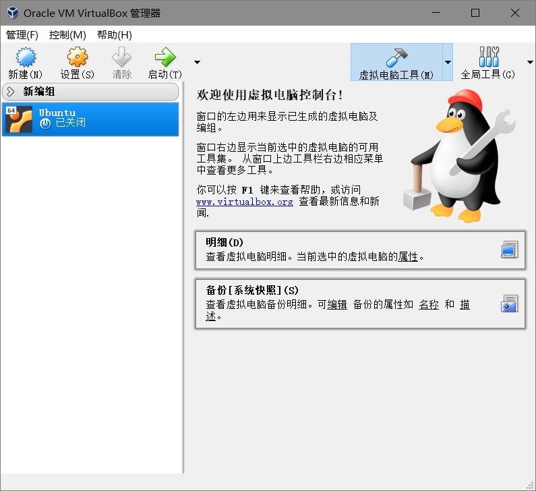Visit the www.virtualbox.org link
Screen dimensions: 536x491
click(x=245, y=202)
